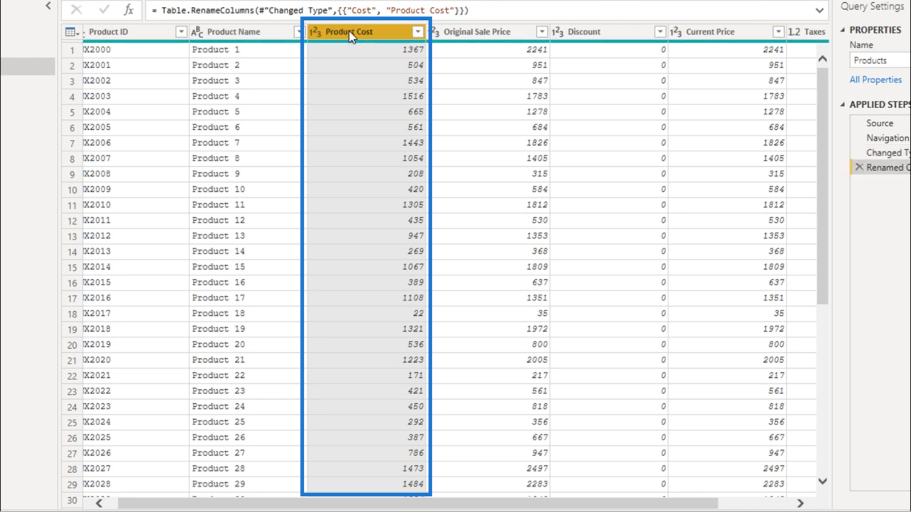
Task: Select the Source applied step
Action: point(880,123)
